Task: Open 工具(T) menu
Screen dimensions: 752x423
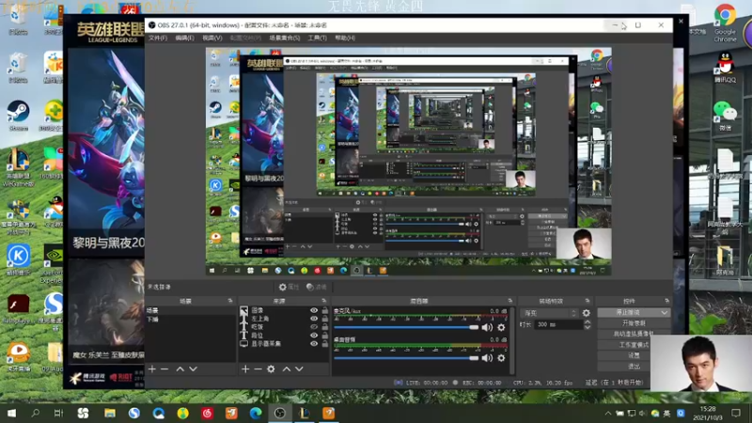Action: [317, 38]
